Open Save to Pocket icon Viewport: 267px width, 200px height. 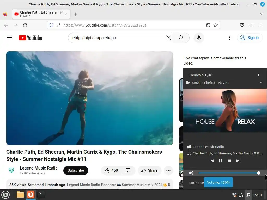(x=242, y=25)
